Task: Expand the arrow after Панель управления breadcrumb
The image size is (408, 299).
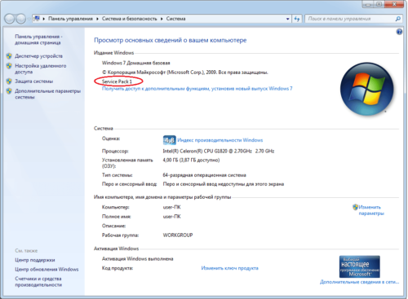Action: [97, 19]
